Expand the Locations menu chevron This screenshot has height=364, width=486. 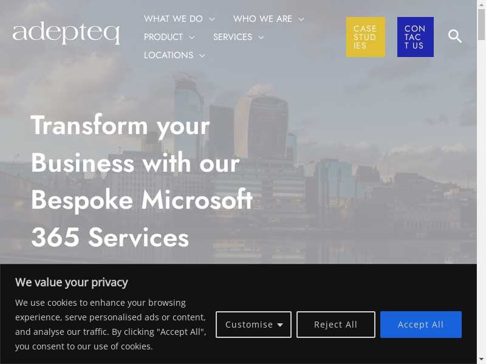[x=202, y=56]
